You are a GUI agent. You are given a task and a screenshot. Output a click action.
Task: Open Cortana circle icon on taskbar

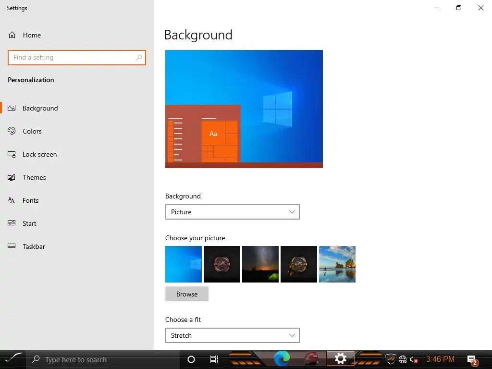[191, 359]
